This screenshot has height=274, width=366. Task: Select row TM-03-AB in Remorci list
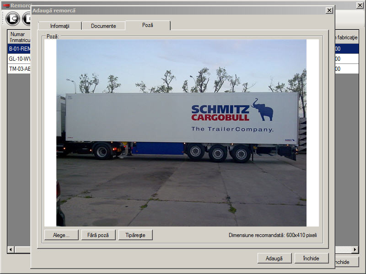click(x=19, y=69)
